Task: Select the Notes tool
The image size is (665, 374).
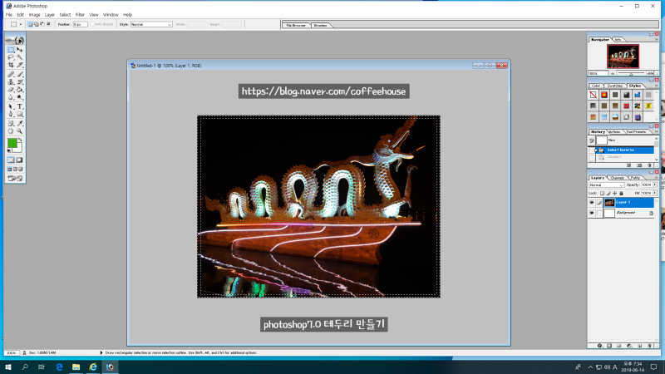Action: tap(11, 123)
